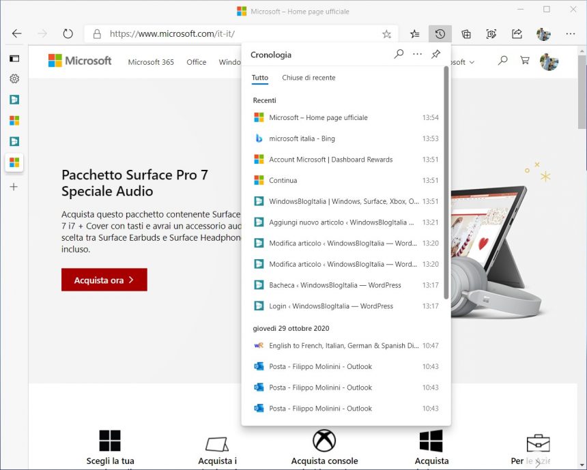Click the history panel scrollbar thumb

(x=446, y=183)
